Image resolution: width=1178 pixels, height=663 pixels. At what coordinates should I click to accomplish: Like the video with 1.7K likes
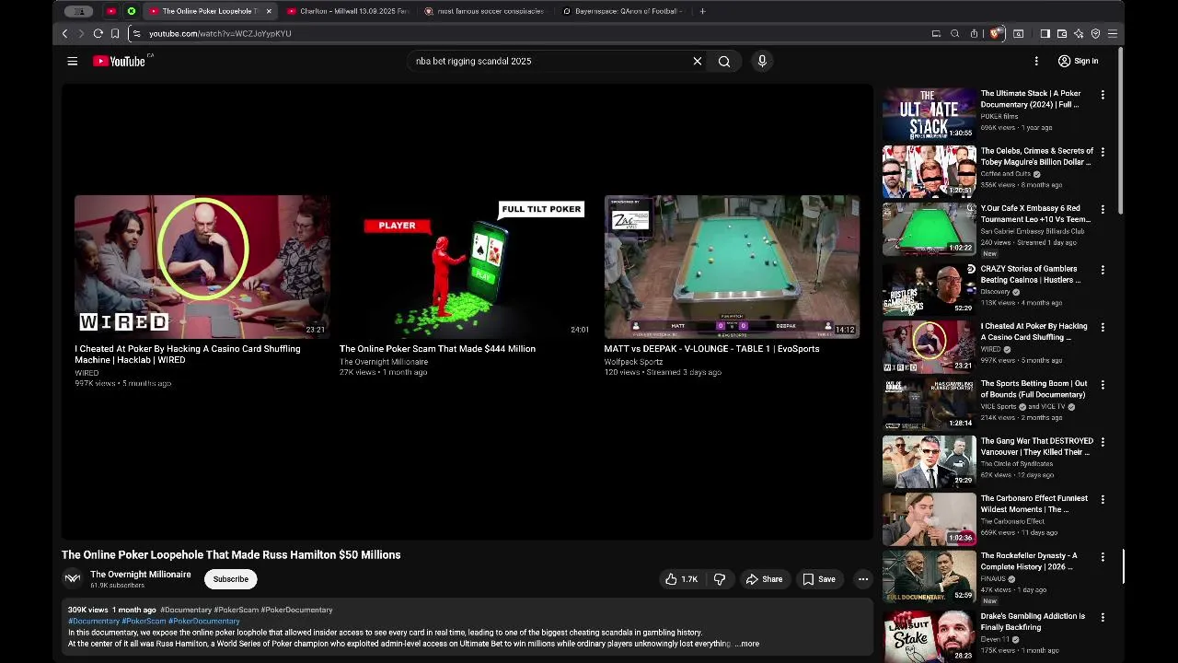pos(681,579)
